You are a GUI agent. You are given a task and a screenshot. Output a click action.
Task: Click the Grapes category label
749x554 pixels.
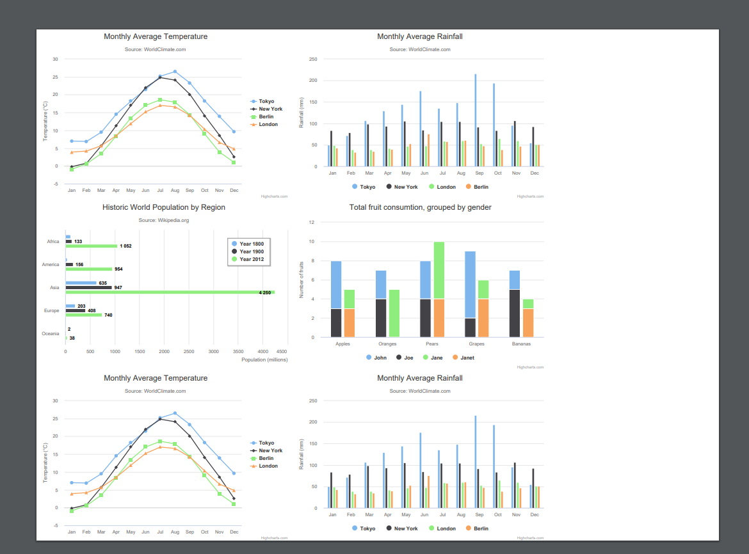477,344
